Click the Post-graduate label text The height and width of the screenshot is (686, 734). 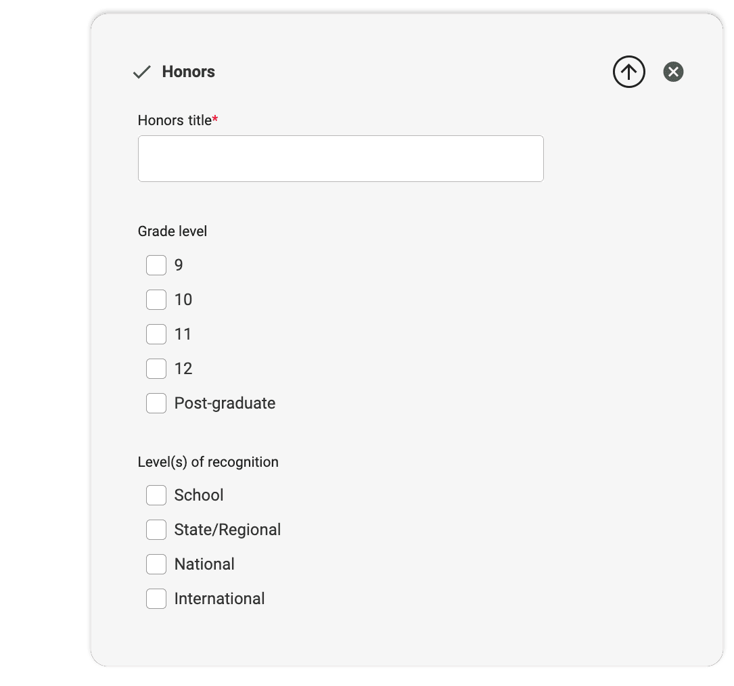pyautogui.click(x=225, y=403)
